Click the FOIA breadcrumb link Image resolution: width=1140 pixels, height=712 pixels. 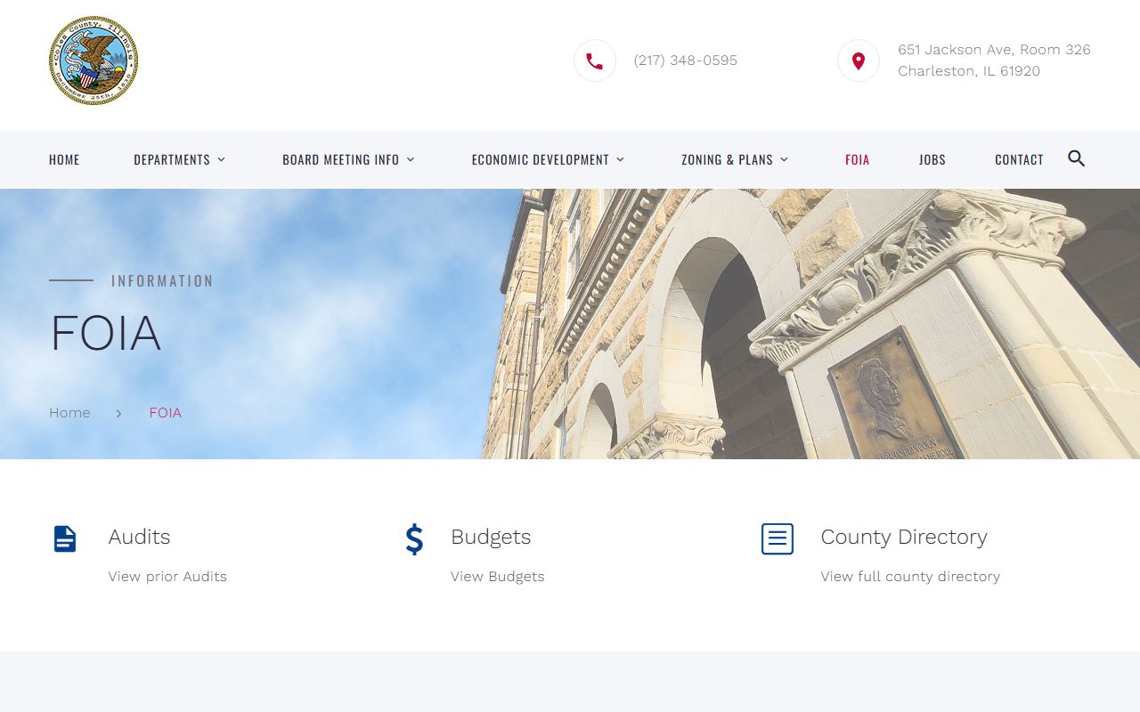point(165,413)
